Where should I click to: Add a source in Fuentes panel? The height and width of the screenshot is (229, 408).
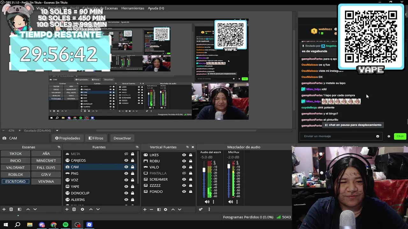click(67, 209)
